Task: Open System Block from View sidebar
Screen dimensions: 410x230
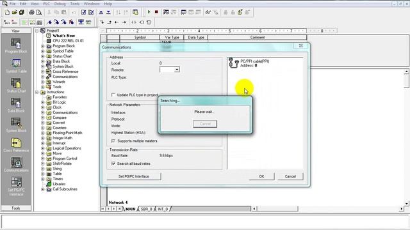Action: [16, 125]
